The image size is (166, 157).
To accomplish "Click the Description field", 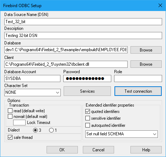I will coord(83,36).
